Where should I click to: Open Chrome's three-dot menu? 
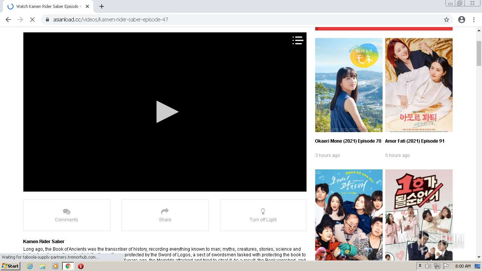point(474,20)
